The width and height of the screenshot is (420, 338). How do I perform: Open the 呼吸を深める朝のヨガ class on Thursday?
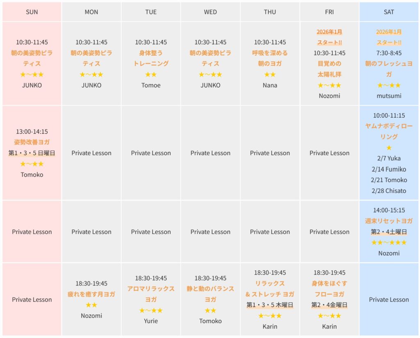pyautogui.click(x=270, y=58)
